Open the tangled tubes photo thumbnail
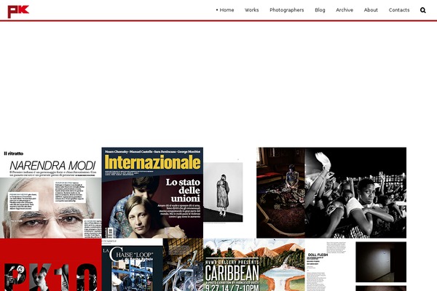 [183, 265]
